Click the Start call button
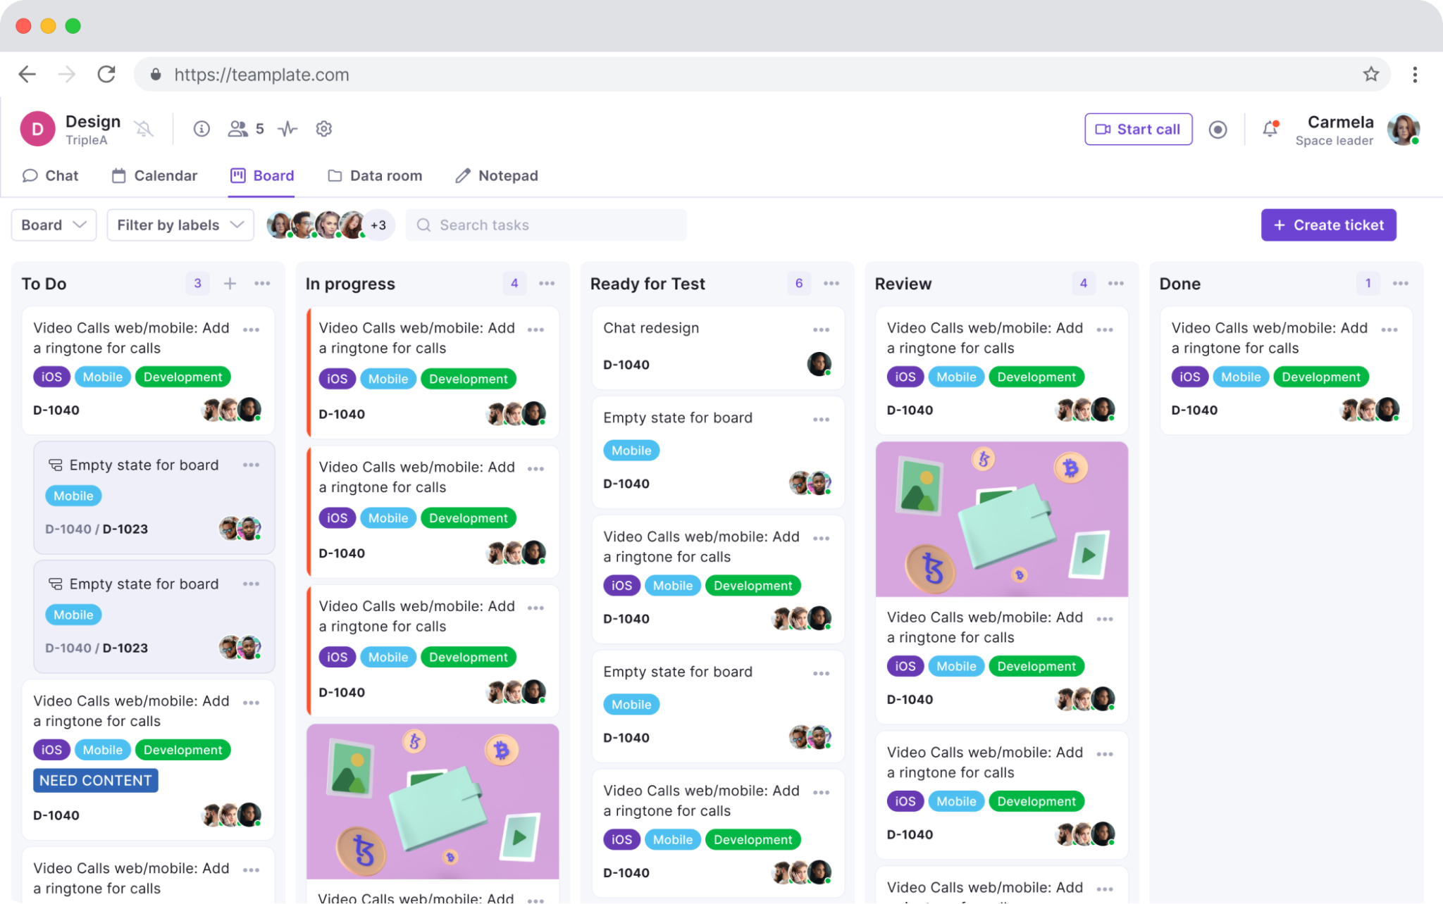 1138,129
